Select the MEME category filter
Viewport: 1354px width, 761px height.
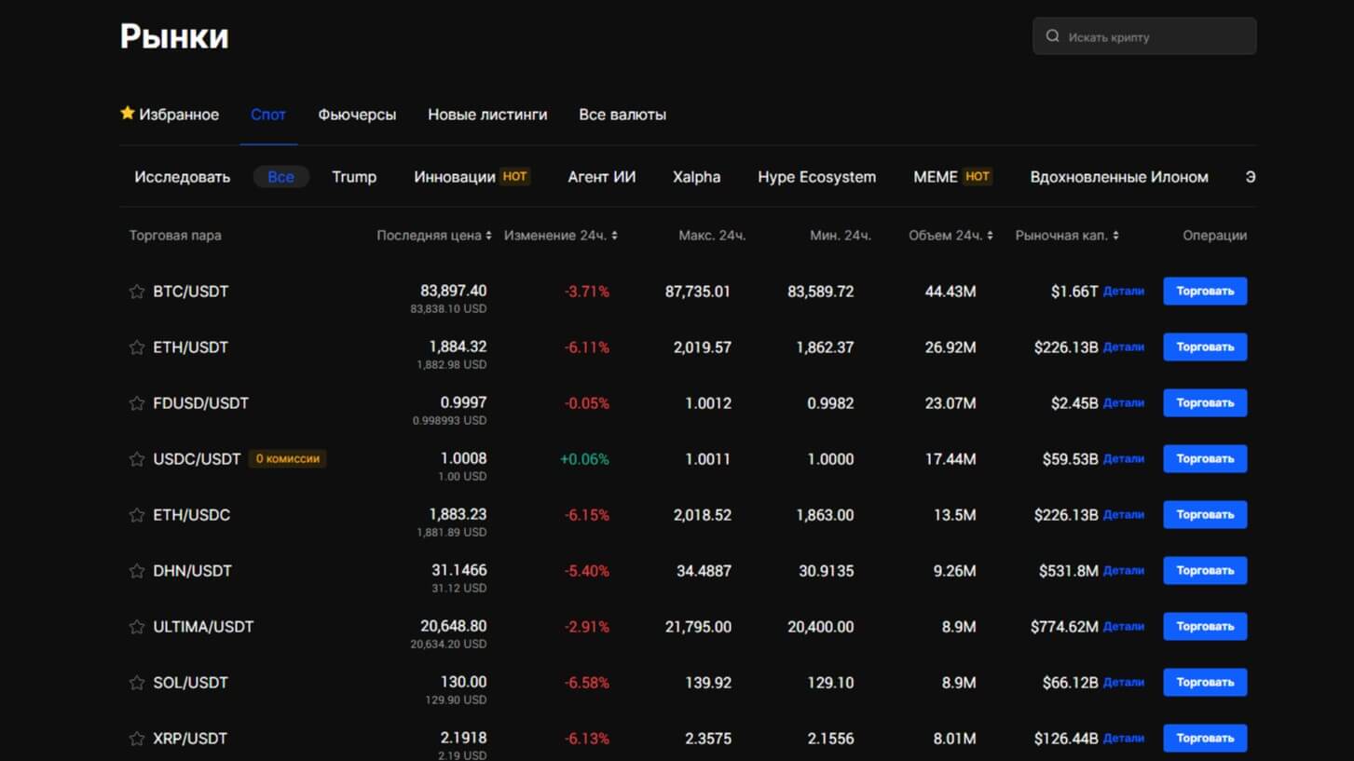(936, 177)
